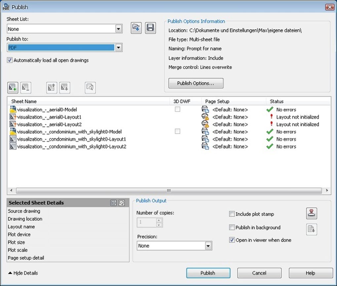Click sheet list scrollbar left arrow

click(11, 190)
